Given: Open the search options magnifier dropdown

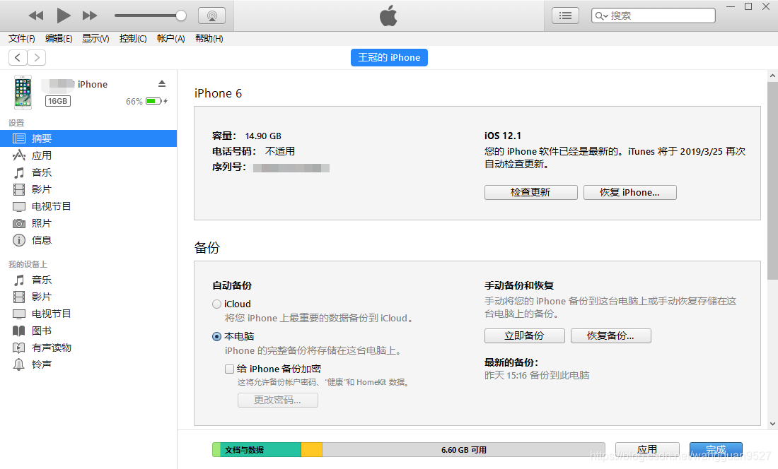Looking at the screenshot, I should tap(601, 16).
